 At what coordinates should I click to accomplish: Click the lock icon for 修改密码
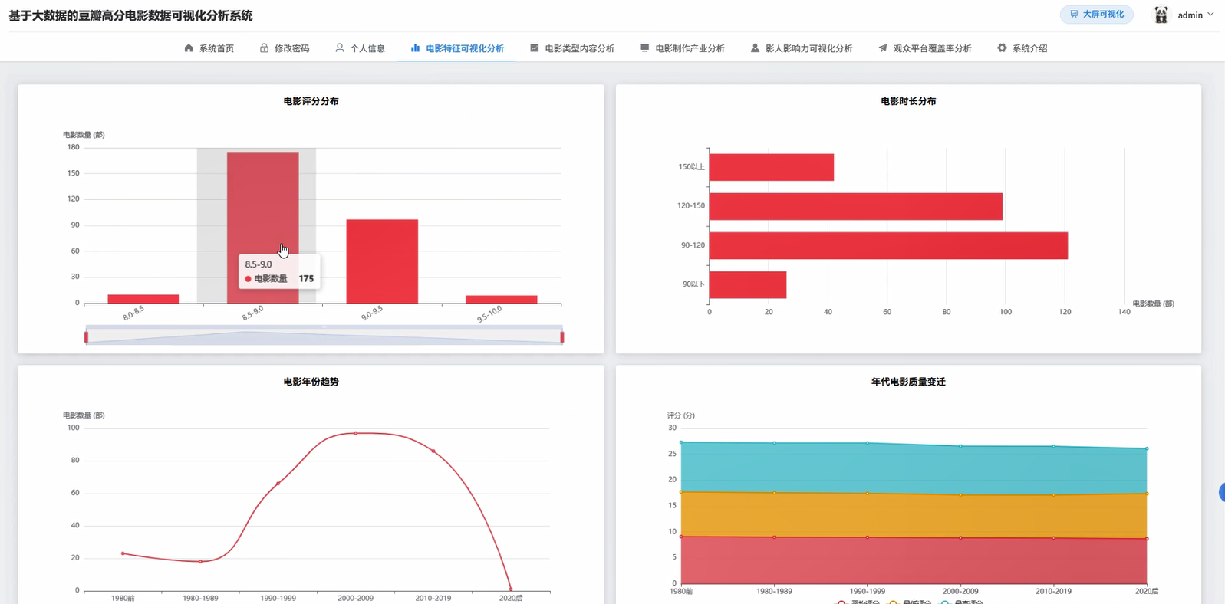click(x=264, y=48)
